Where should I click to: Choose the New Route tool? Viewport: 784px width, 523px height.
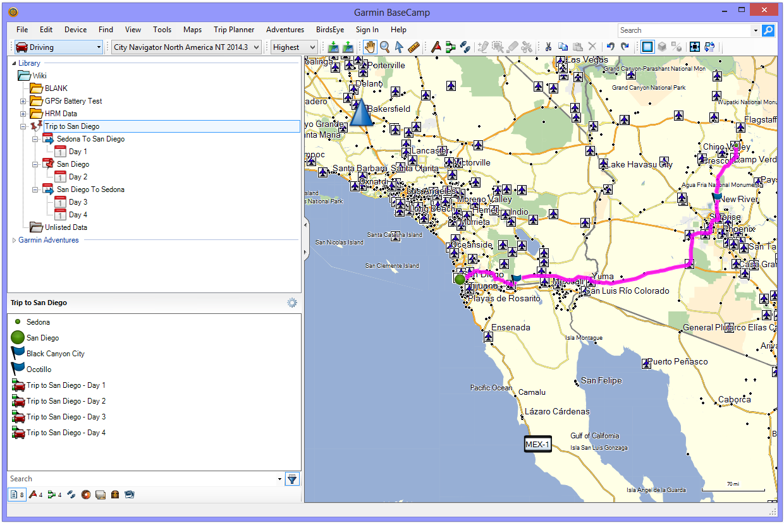pos(450,47)
